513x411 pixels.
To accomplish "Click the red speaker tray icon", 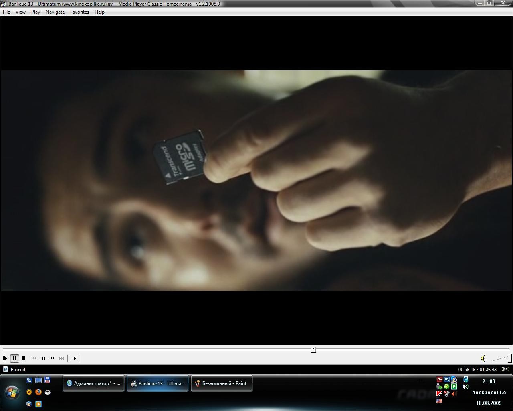I will tap(454, 394).
